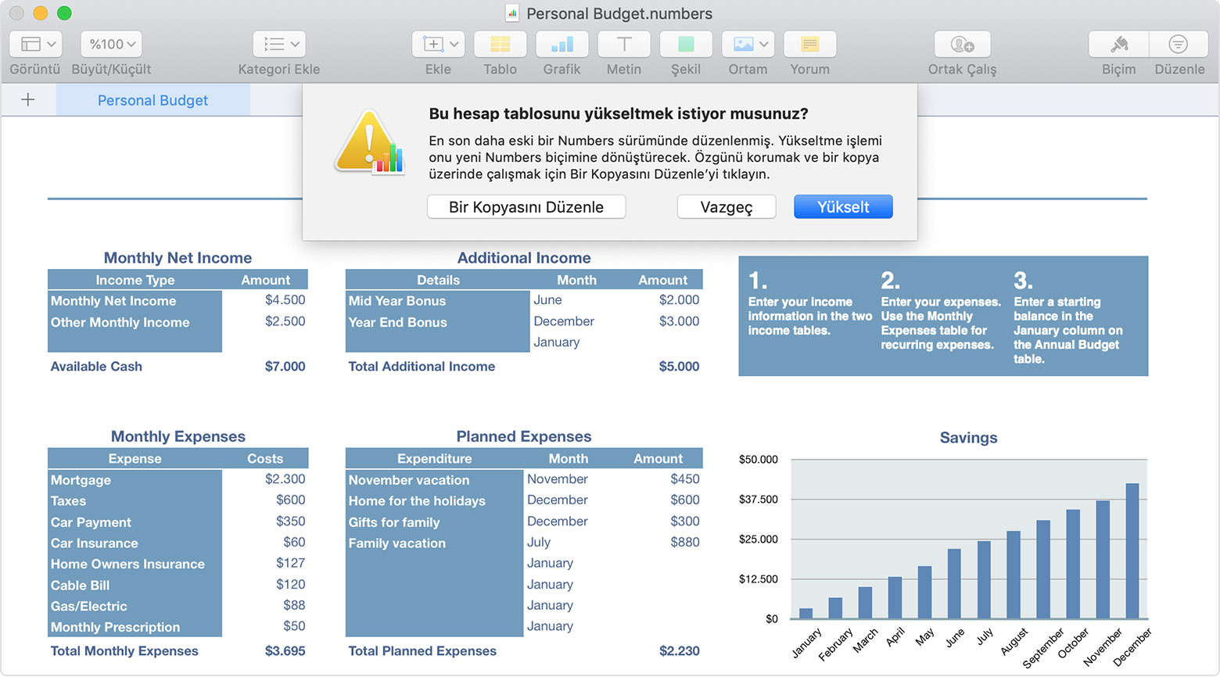Click the Grafik chart icon
The width and height of the screenshot is (1220, 677).
point(562,45)
